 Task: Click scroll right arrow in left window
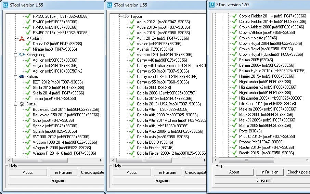click(x=101, y=160)
